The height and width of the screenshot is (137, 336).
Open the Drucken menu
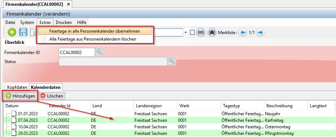(x=64, y=22)
